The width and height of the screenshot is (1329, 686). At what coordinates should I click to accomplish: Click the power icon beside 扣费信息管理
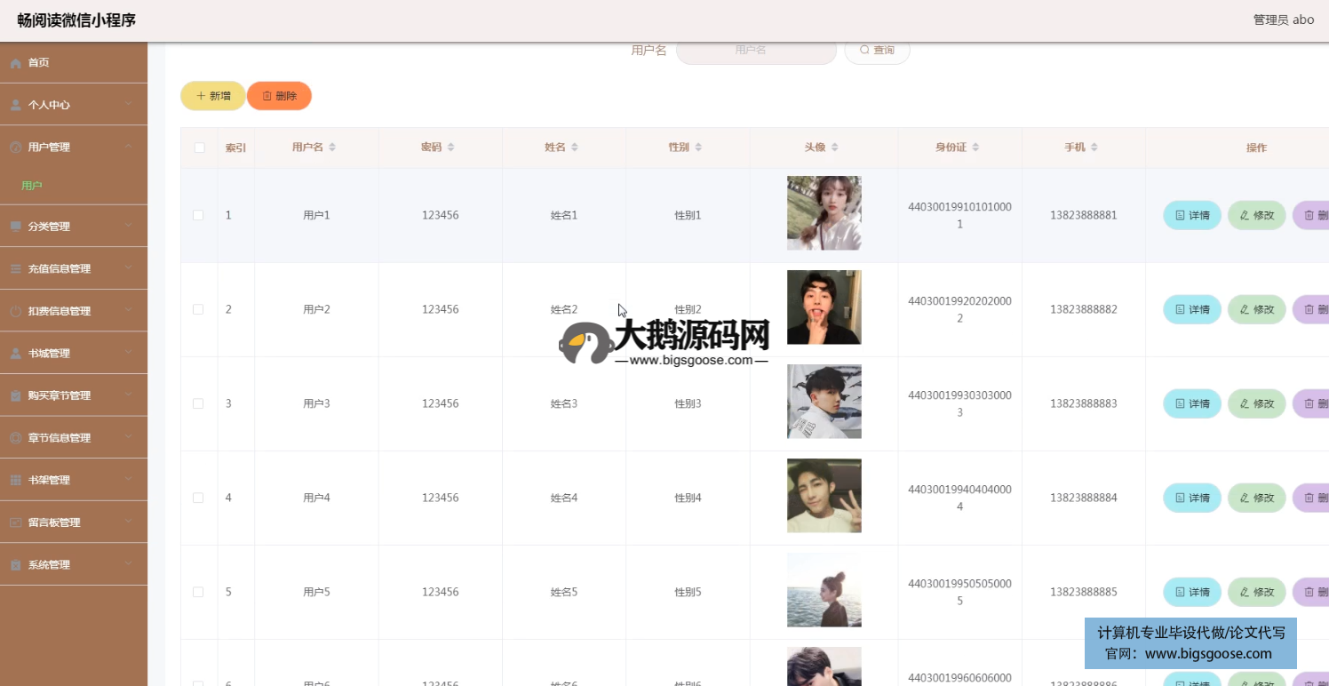click(x=16, y=311)
